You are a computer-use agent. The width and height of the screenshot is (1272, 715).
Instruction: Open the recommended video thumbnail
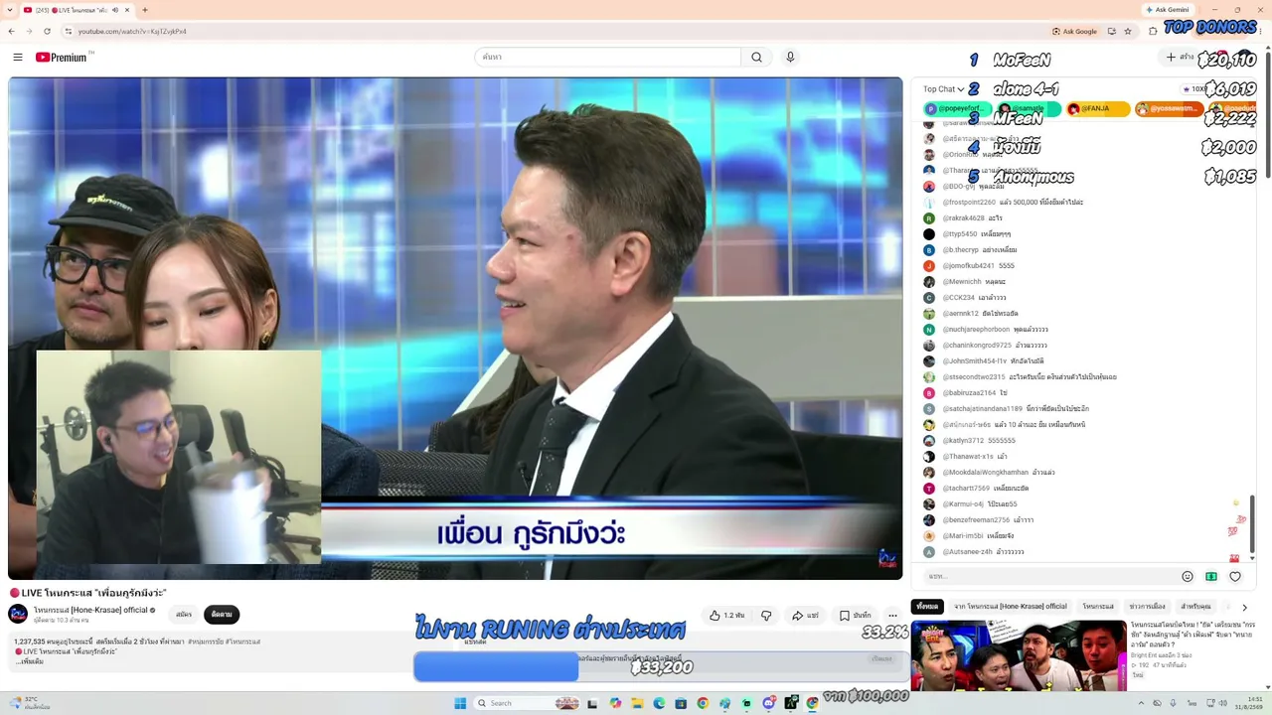point(1019,655)
